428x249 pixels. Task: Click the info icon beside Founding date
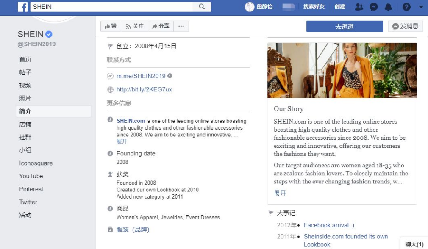(x=110, y=154)
